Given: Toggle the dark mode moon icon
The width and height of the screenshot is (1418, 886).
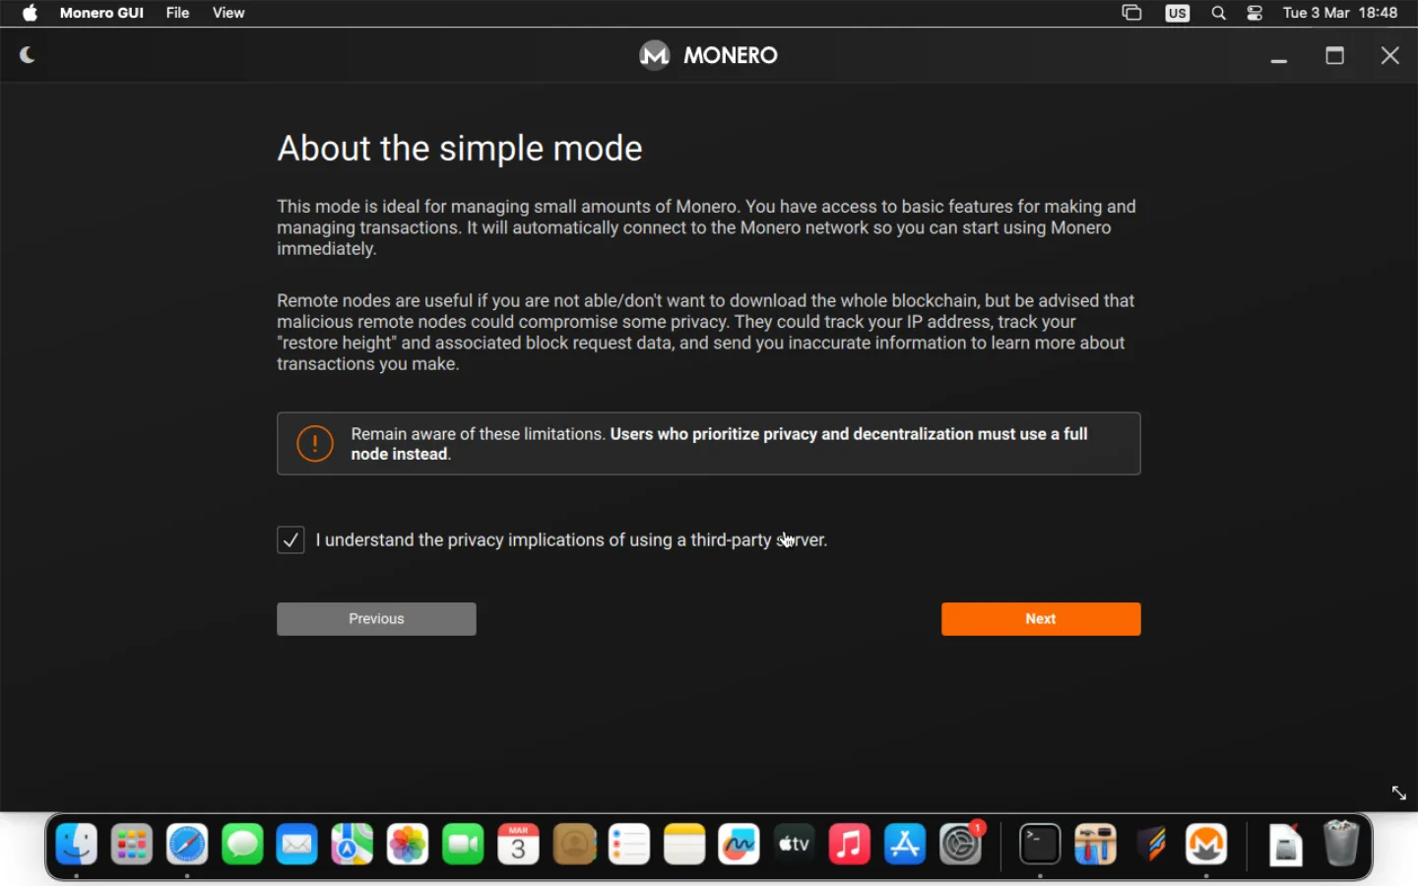Looking at the screenshot, I should point(28,55).
